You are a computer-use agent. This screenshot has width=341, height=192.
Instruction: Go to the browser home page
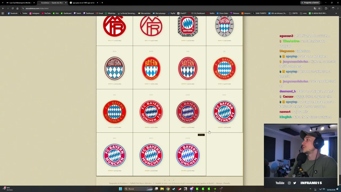[x=17, y=8]
